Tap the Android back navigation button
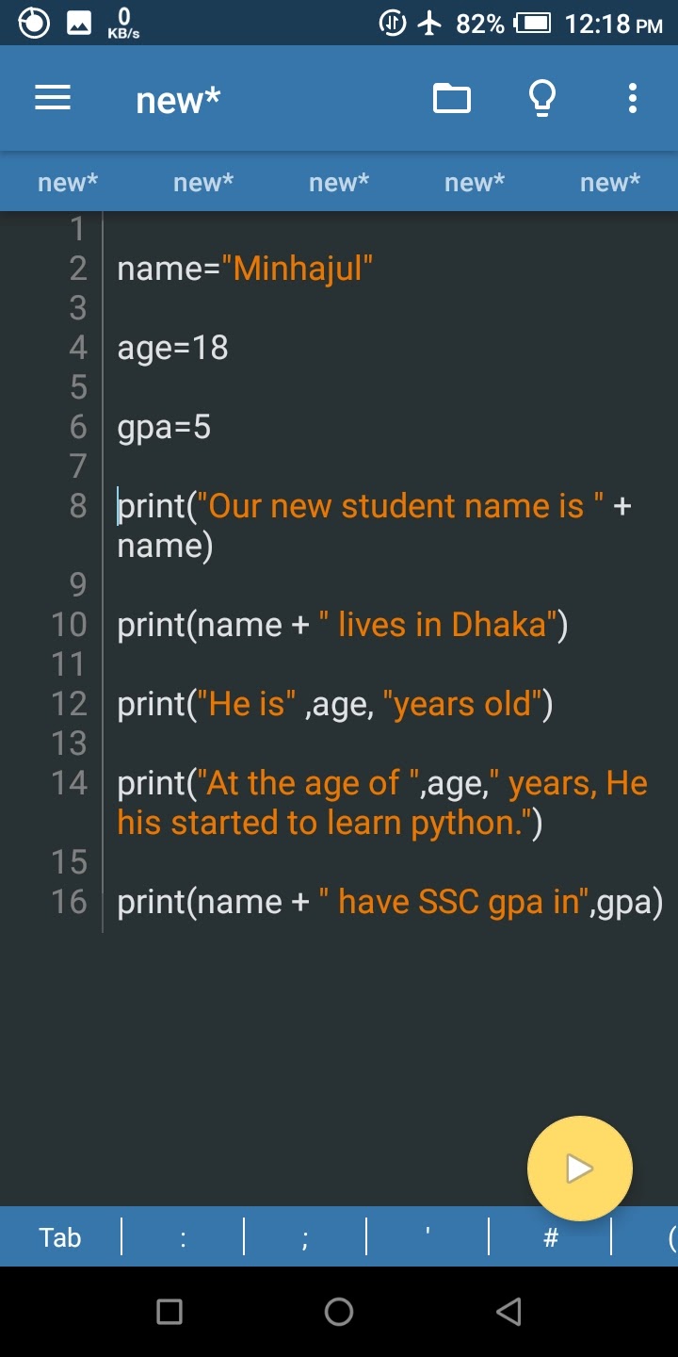 [508, 1312]
